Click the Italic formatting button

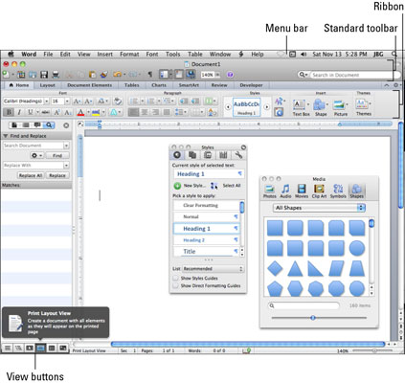(x=19, y=112)
